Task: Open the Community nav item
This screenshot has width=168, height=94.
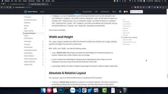Action: 105,11
